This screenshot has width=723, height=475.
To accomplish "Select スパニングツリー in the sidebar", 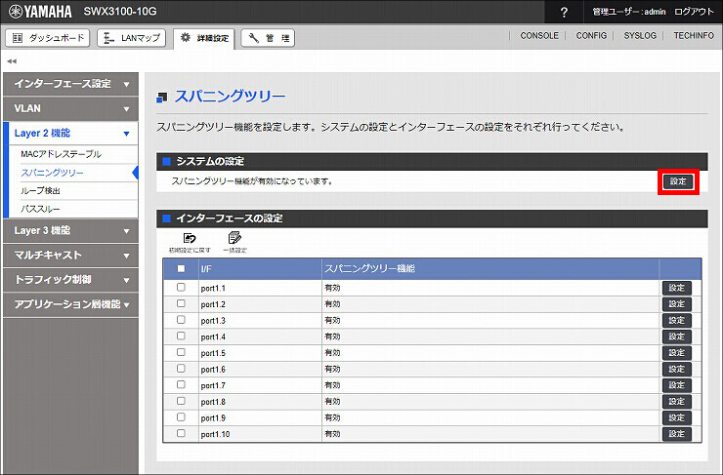I will tap(52, 173).
